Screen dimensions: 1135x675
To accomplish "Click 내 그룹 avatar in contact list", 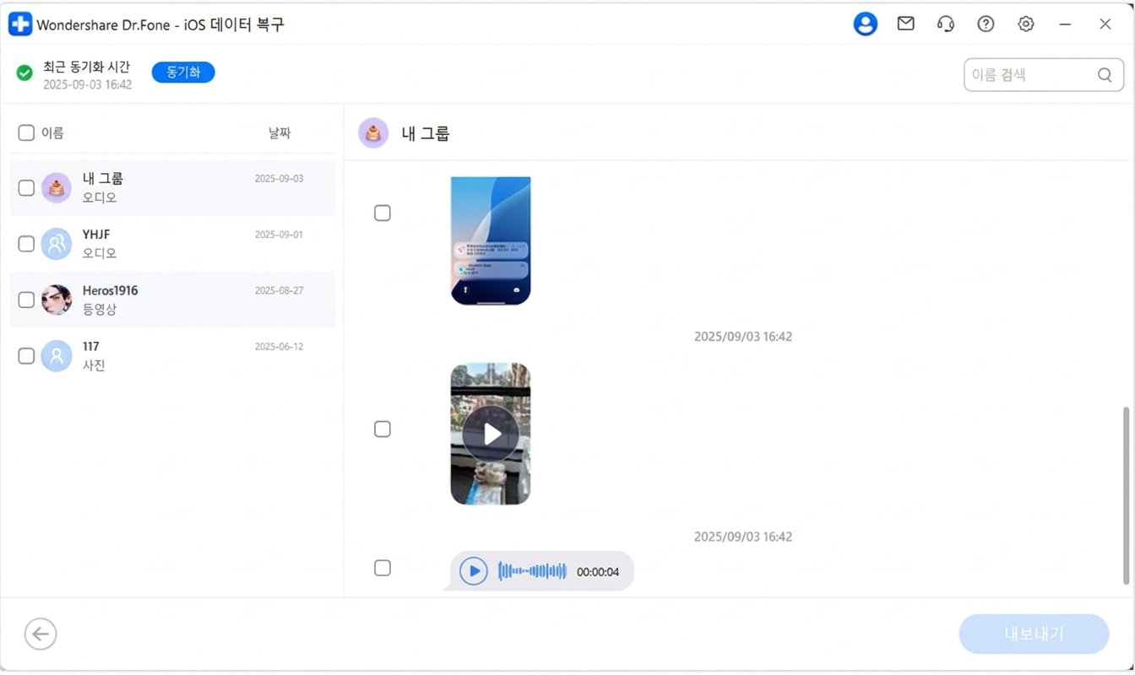I will coord(57,187).
